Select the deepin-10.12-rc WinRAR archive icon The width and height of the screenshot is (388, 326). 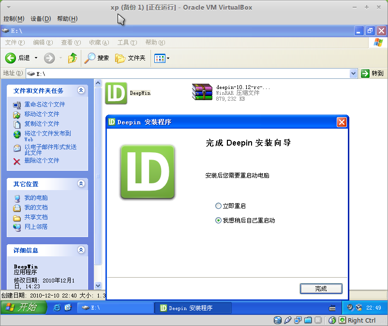tap(202, 92)
